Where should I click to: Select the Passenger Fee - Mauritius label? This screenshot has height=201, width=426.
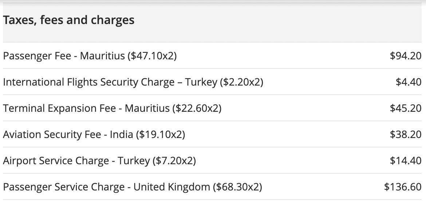click(x=64, y=56)
